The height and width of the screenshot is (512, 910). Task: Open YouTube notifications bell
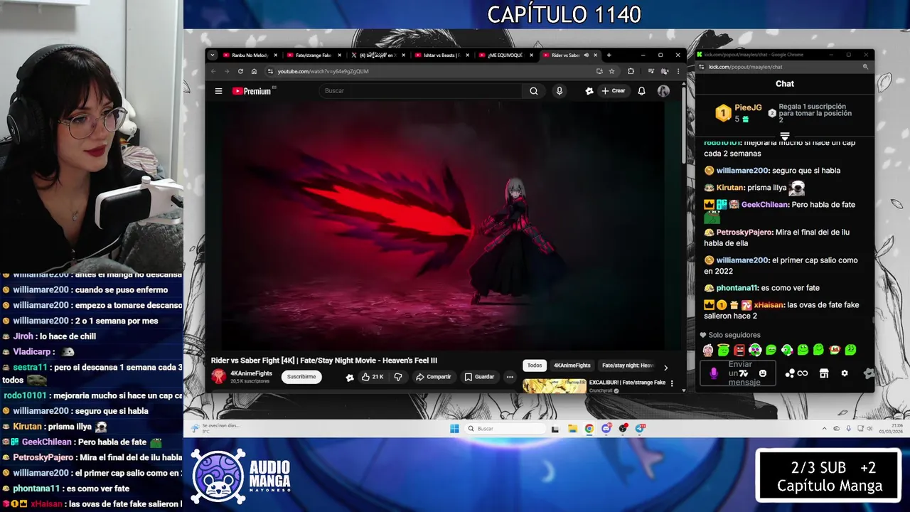point(641,91)
